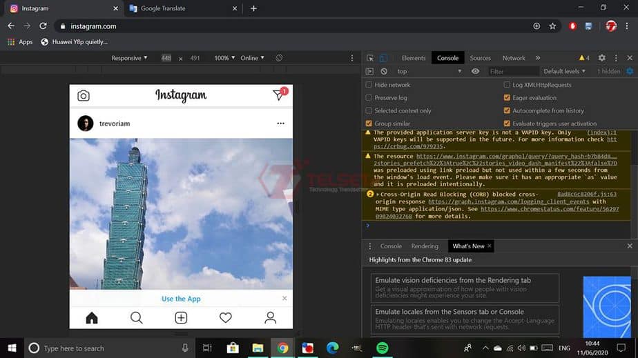Click the rotate device icon
The height and width of the screenshot is (358, 638).
coord(279,59)
